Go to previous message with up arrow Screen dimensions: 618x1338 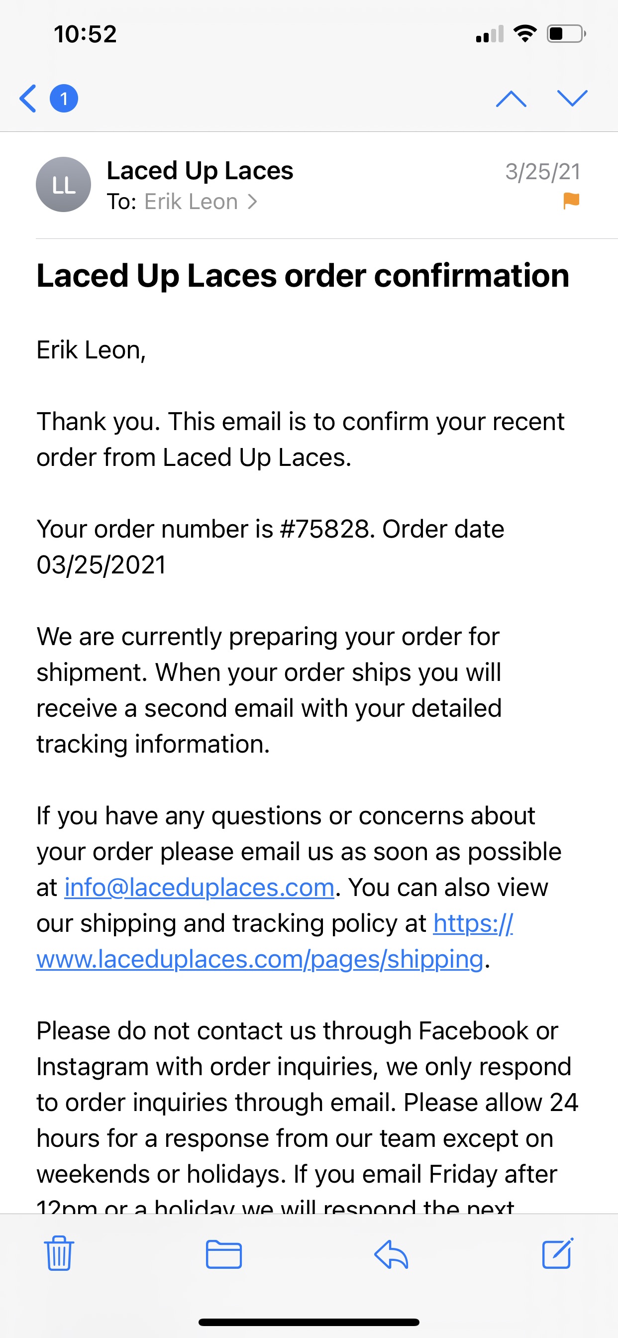click(511, 98)
